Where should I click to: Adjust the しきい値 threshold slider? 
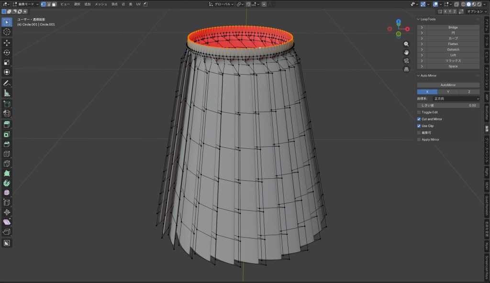(x=448, y=105)
